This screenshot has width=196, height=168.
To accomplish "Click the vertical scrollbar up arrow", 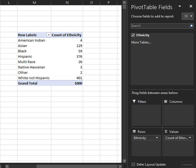I will point(124,3).
